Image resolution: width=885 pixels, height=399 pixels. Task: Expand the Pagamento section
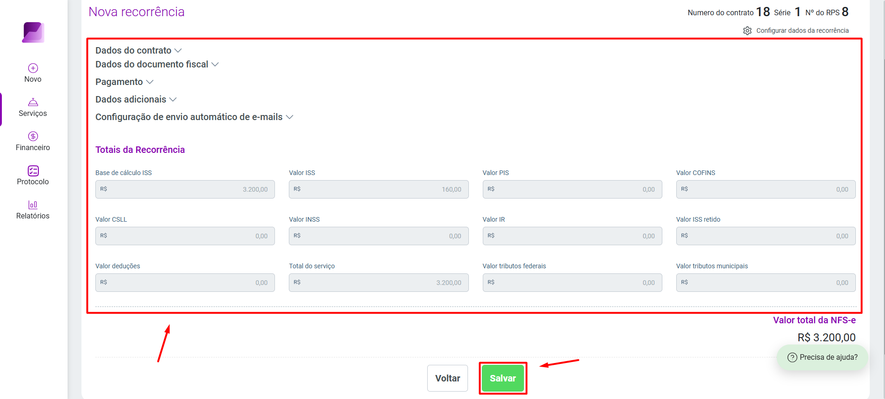pyautogui.click(x=125, y=82)
